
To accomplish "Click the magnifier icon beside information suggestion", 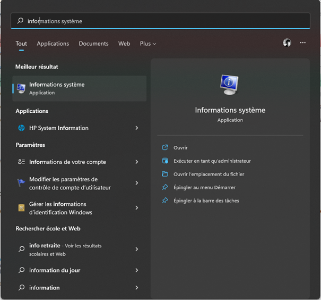I will [x=22, y=287].
